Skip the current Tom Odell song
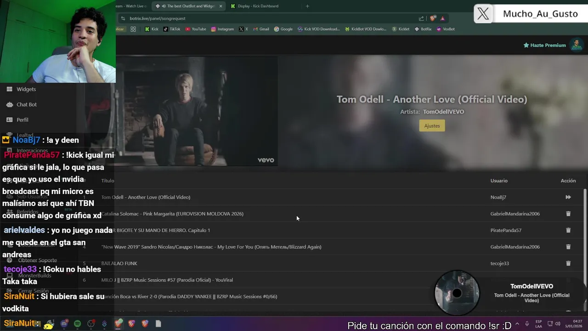The image size is (588, 331). [568, 197]
